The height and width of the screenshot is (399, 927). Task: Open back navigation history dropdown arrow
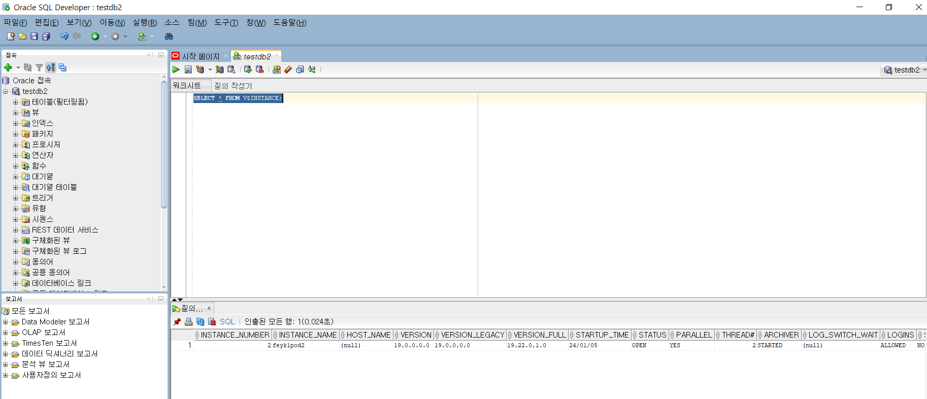pos(105,37)
